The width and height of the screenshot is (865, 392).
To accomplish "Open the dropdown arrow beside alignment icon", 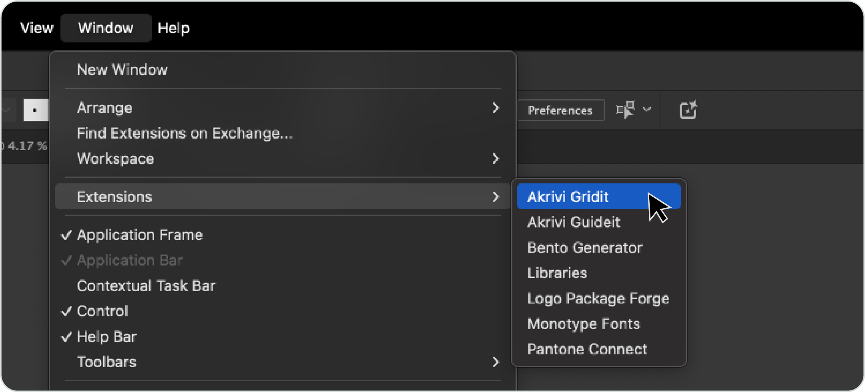I will (647, 109).
